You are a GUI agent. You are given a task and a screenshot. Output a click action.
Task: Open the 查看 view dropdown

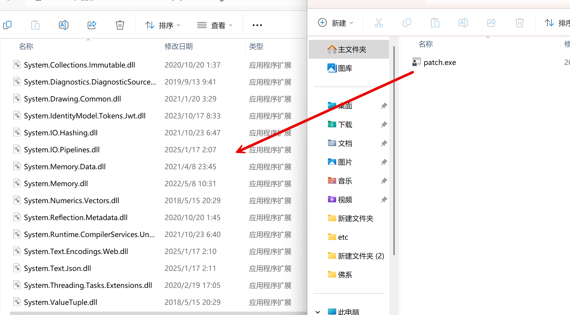click(x=215, y=25)
